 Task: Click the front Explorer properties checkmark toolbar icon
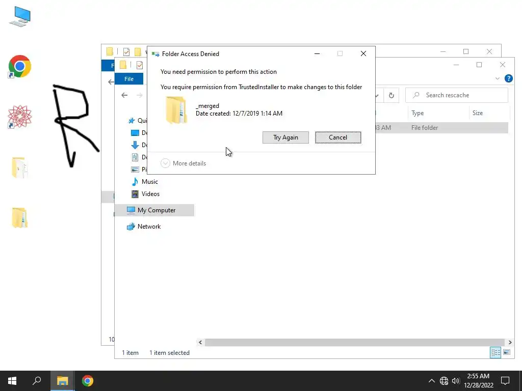[x=140, y=65]
